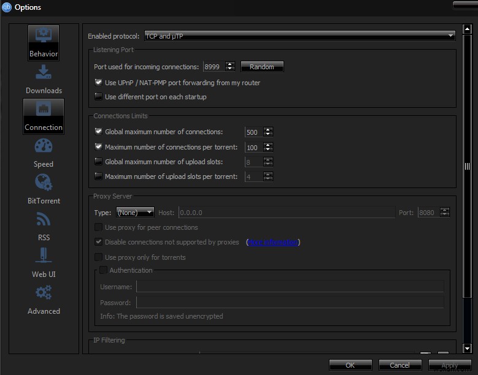This screenshot has width=478, height=375.
Task: Select the Downloads tab label
Action: [44, 91]
